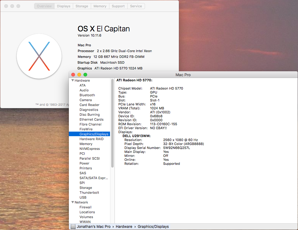Image resolution: width=298 pixels, height=230 pixels.
Task: Click the display serial number 5W92N66Q257L
Action: [176, 148]
